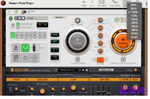Image resolution: width=150 pixels, height=99 pixels.
Task: Click the orange Mutation speaker button
Action: tap(123, 41)
